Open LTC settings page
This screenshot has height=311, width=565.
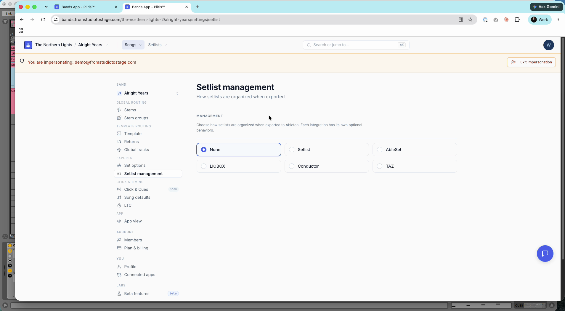(148, 205)
